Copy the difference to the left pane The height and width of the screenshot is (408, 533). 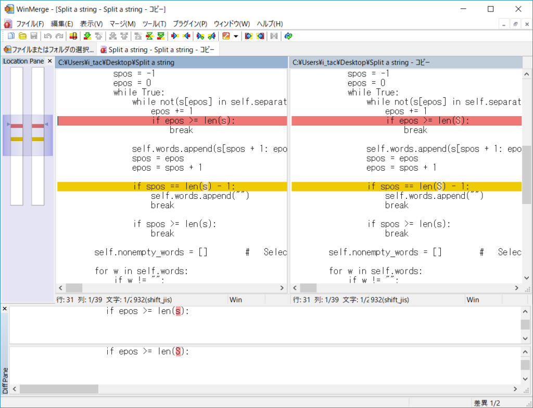(186, 36)
